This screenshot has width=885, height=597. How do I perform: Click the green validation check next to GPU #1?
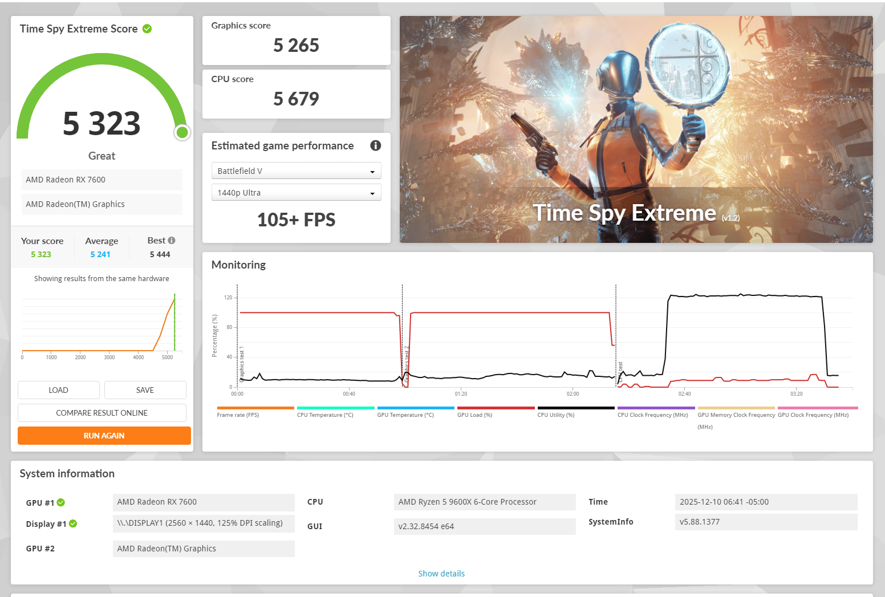pyautogui.click(x=61, y=502)
